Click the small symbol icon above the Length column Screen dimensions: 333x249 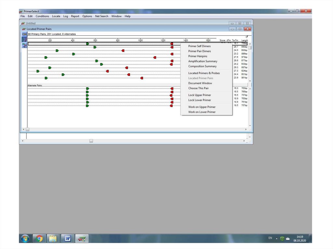point(247,37)
